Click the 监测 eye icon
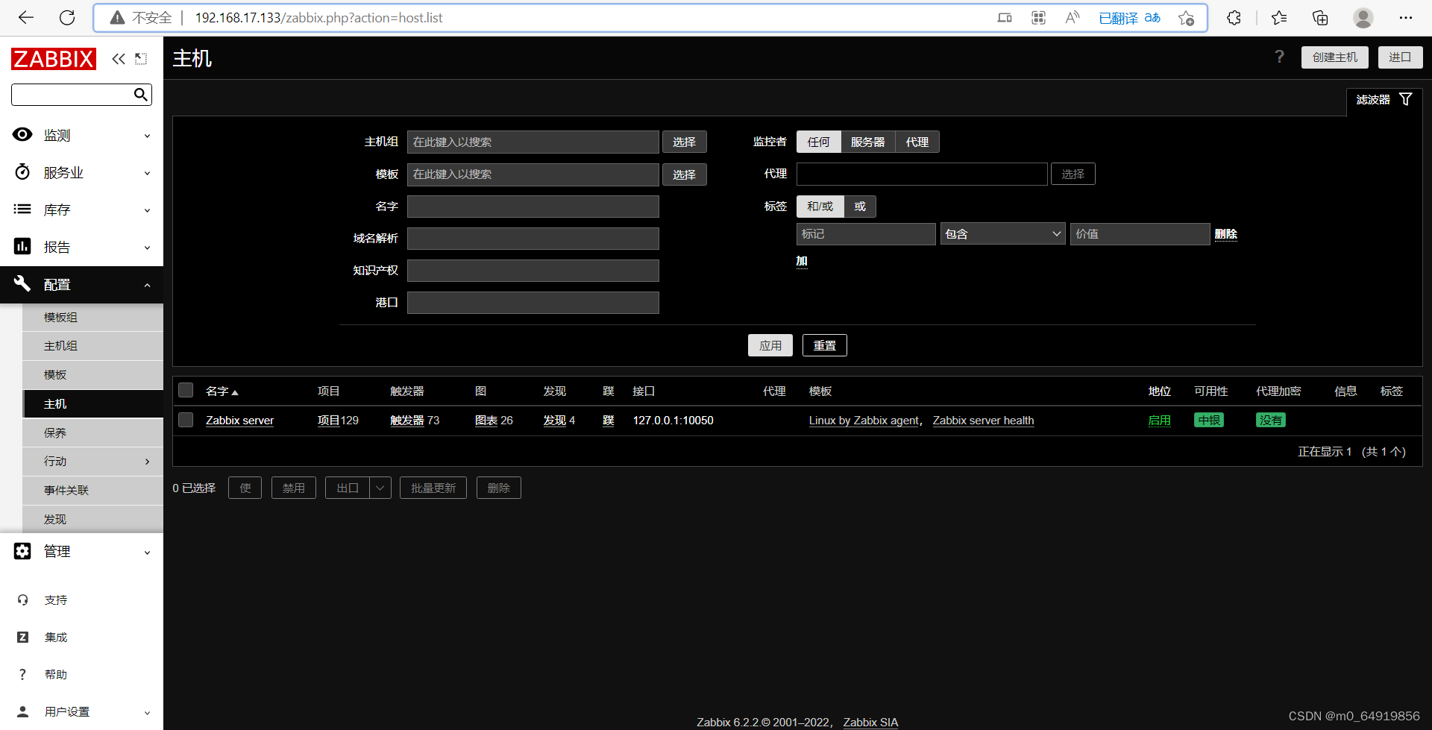Viewport: 1432px width, 730px height. (22, 134)
